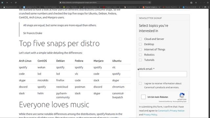Switch to the CentOS Mirror tab
The width and height of the screenshot is (210, 118).
132,7
